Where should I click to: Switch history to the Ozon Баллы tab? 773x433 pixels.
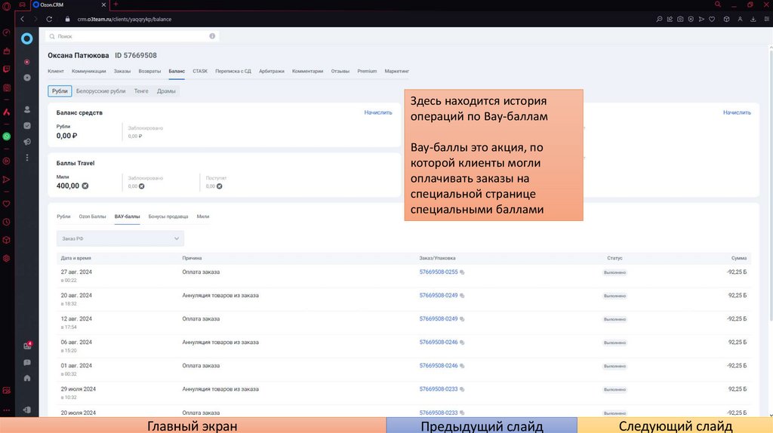coord(92,216)
